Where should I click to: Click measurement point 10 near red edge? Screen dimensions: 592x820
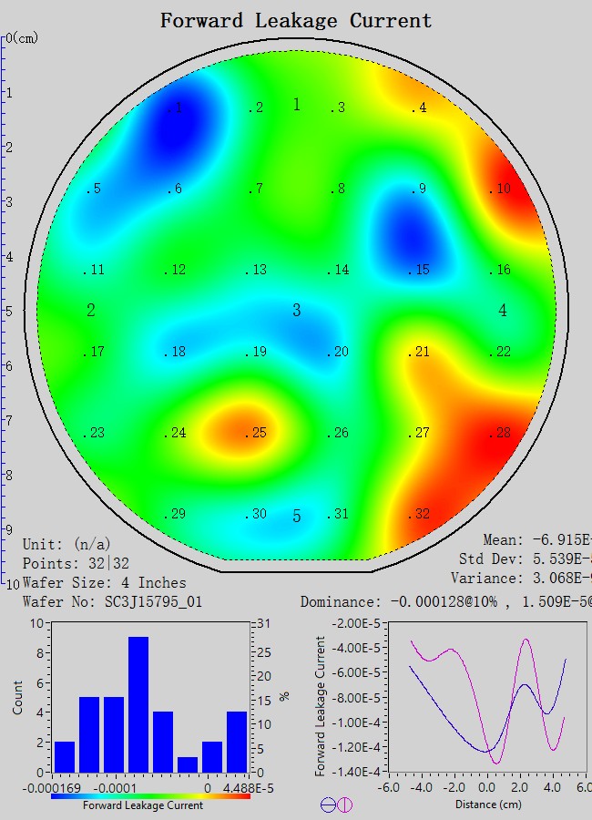[499, 190]
